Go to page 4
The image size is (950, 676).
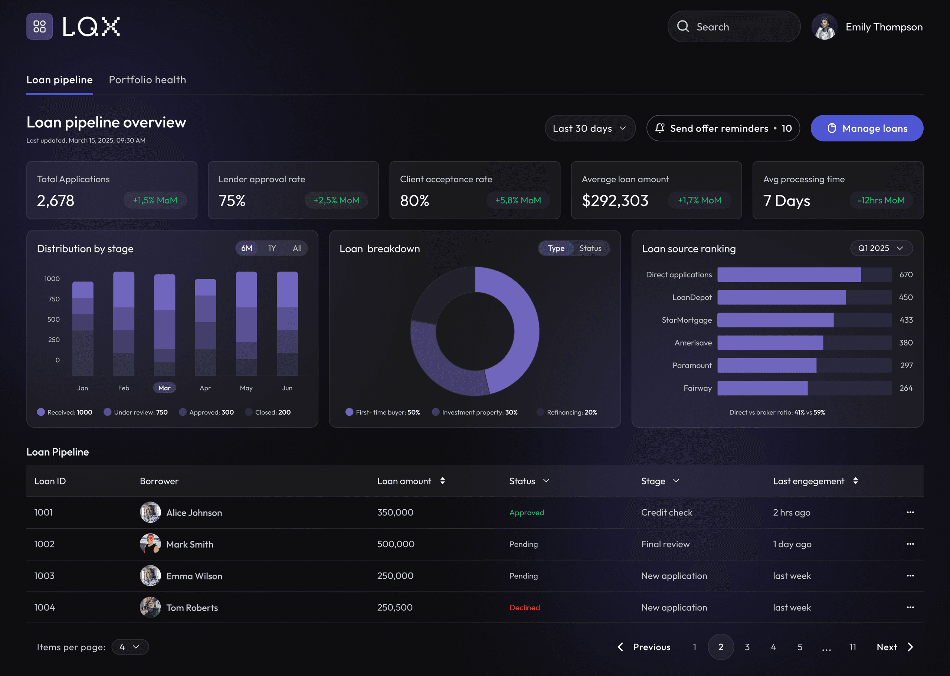click(x=774, y=647)
